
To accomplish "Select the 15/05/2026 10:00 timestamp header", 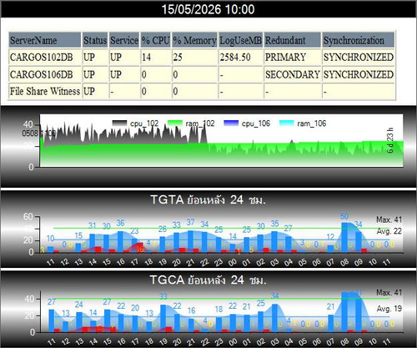I will [208, 9].
